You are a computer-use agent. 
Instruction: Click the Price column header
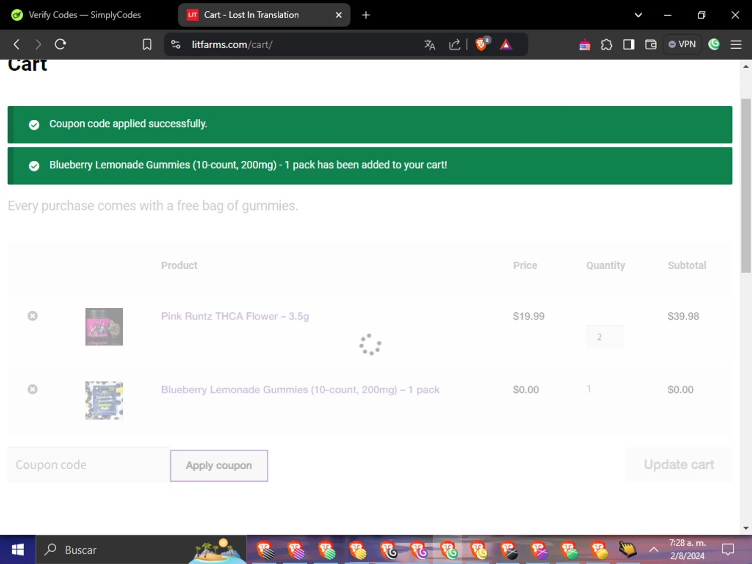tap(525, 266)
